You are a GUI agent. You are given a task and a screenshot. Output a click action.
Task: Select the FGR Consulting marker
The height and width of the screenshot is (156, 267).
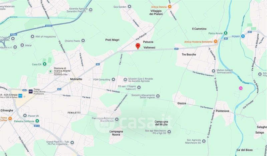[x=113, y=79]
